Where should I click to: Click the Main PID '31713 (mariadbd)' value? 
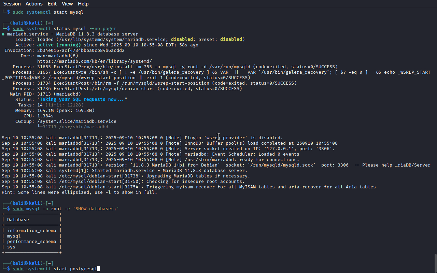(59, 94)
